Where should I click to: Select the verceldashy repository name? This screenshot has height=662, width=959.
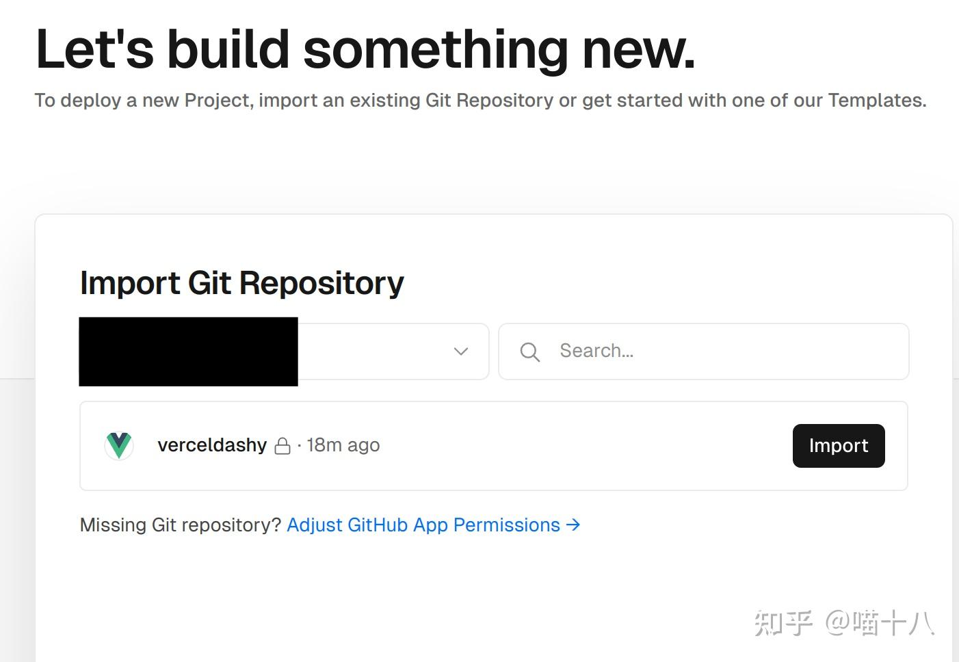212,445
